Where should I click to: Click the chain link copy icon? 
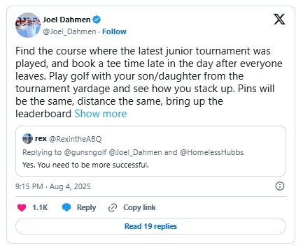click(x=113, y=207)
